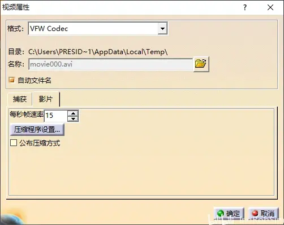Click the VFW Codec format combo box

98,29
